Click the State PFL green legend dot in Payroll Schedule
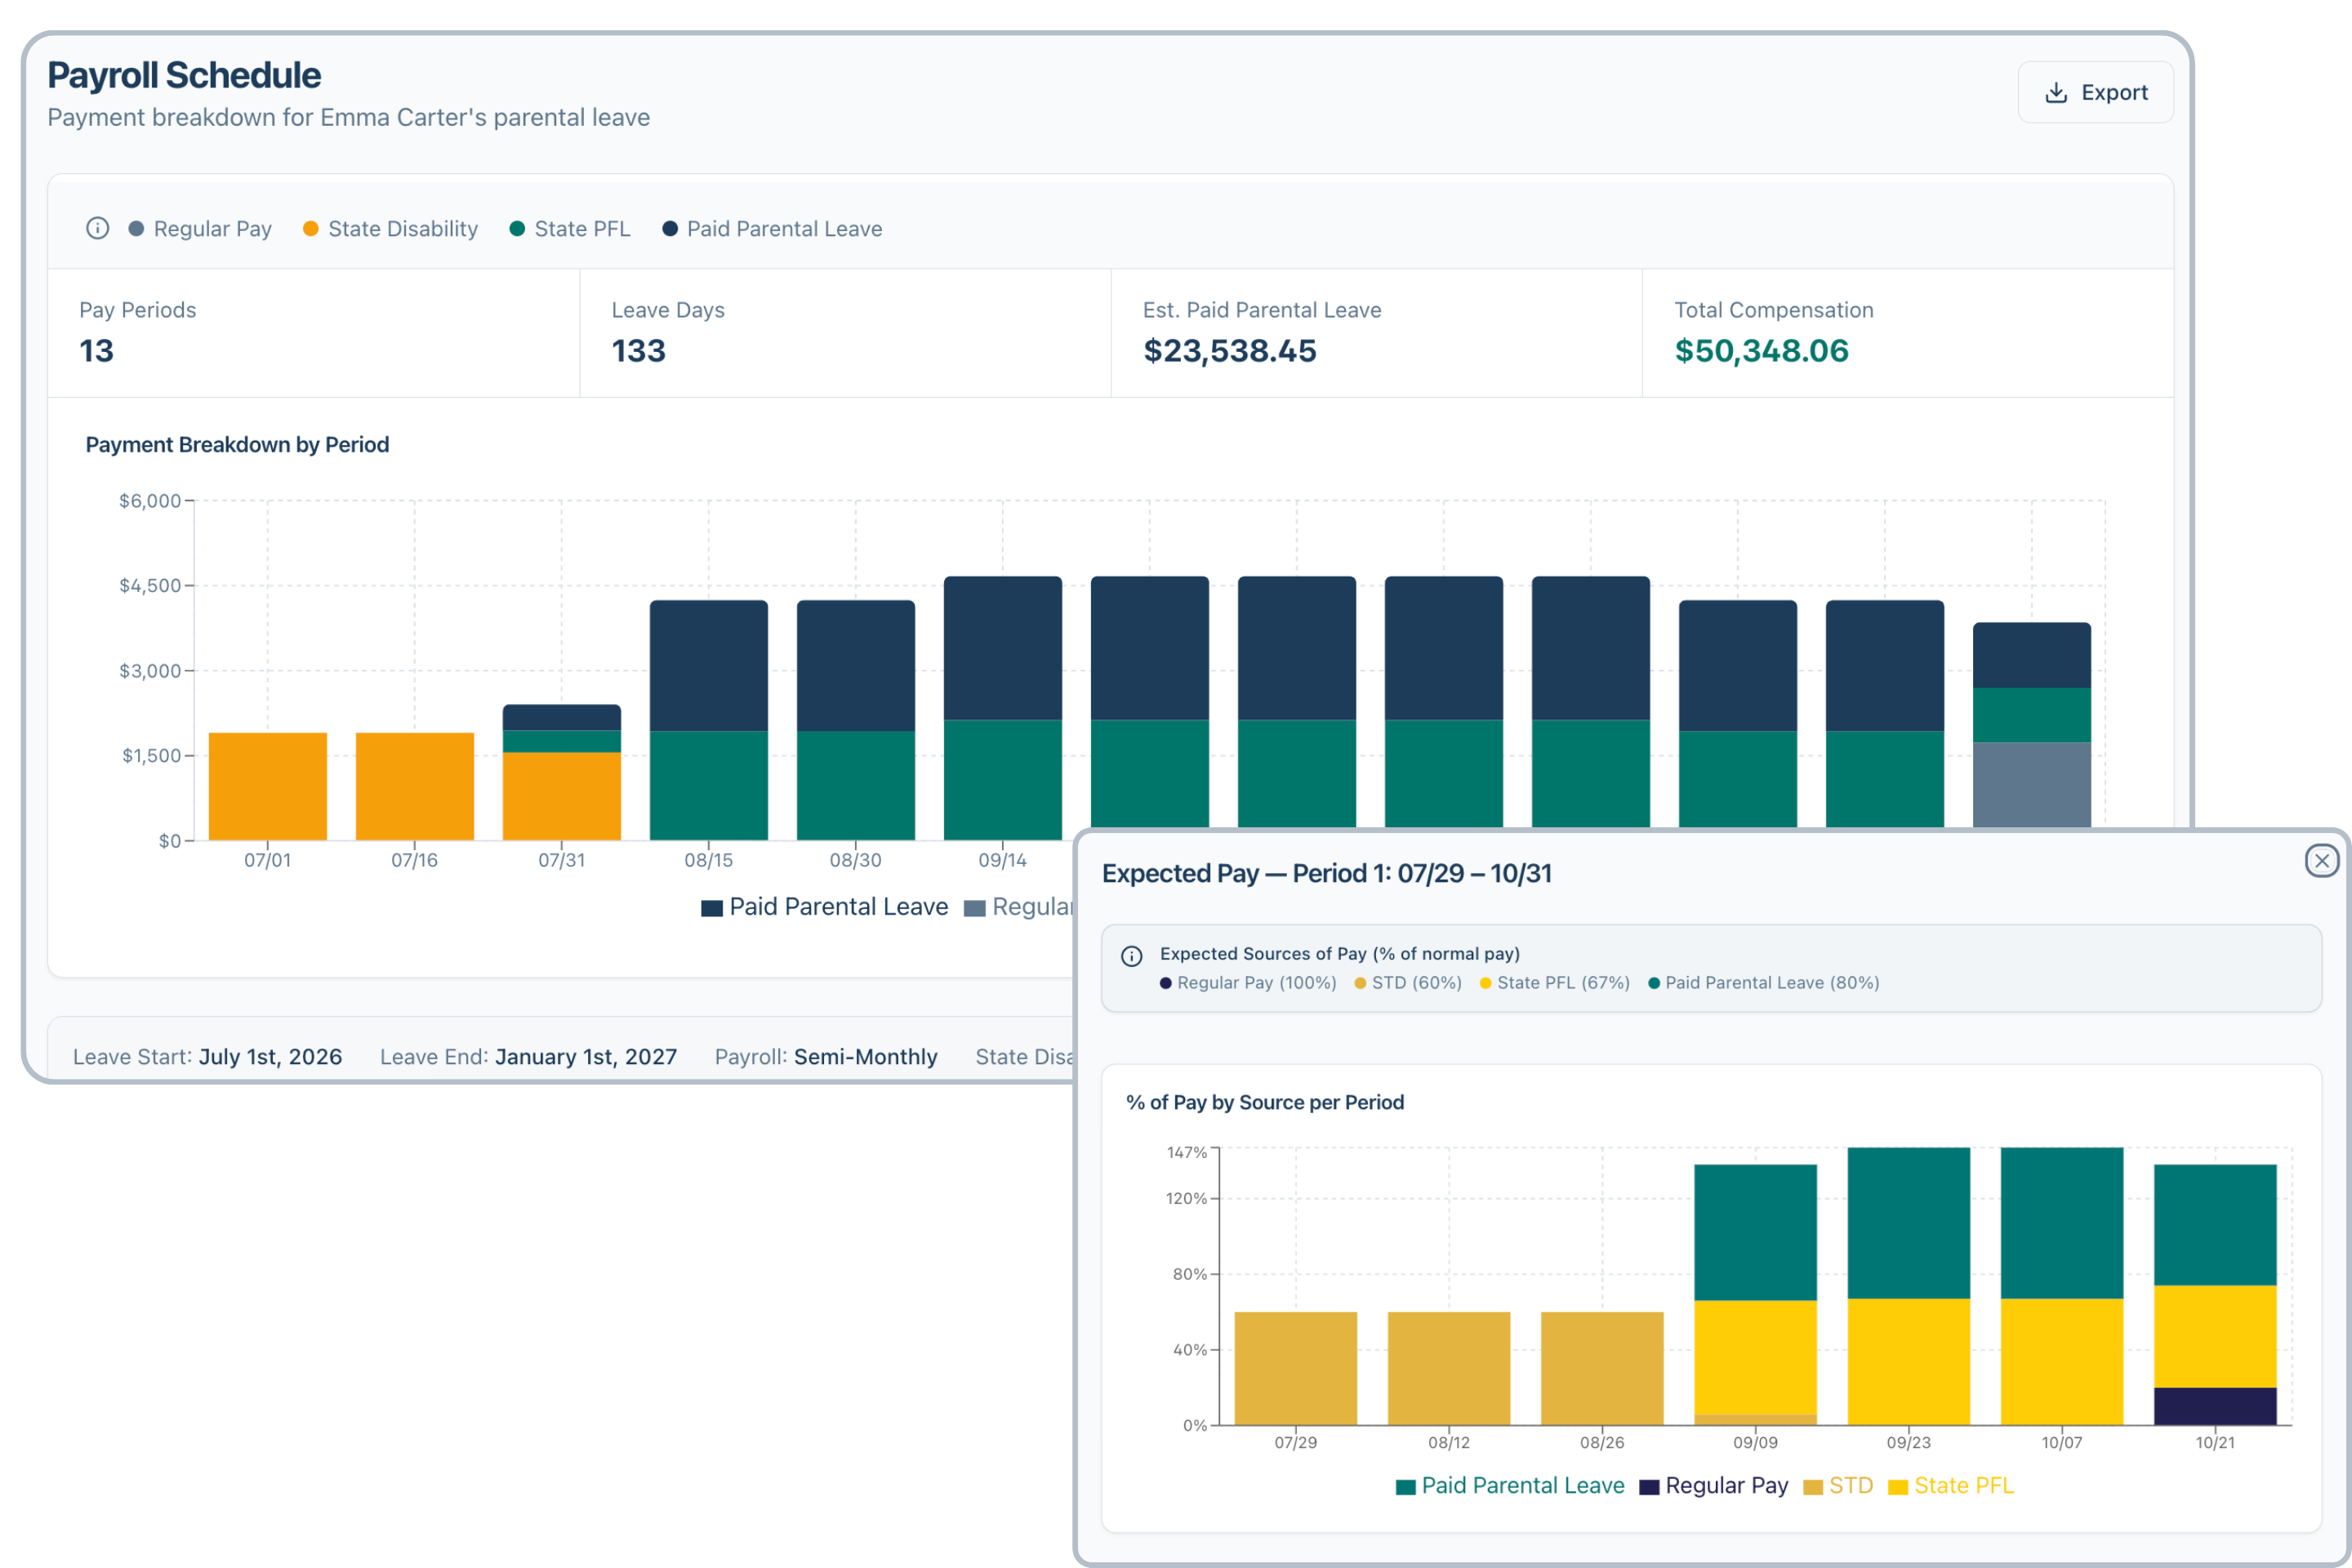The width and height of the screenshot is (2352, 1568). [x=517, y=229]
